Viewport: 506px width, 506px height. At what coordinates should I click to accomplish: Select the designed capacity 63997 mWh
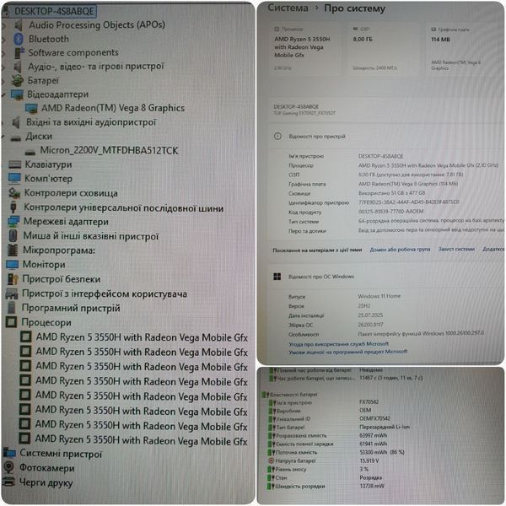(374, 435)
